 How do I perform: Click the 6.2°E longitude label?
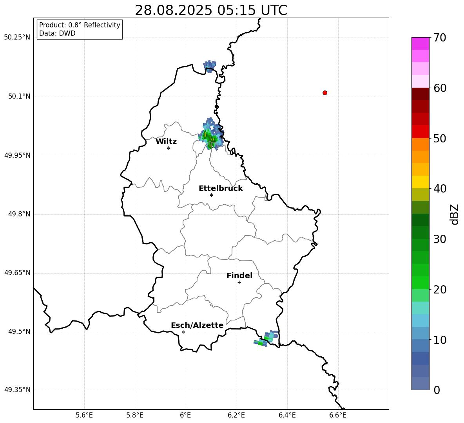236,415
